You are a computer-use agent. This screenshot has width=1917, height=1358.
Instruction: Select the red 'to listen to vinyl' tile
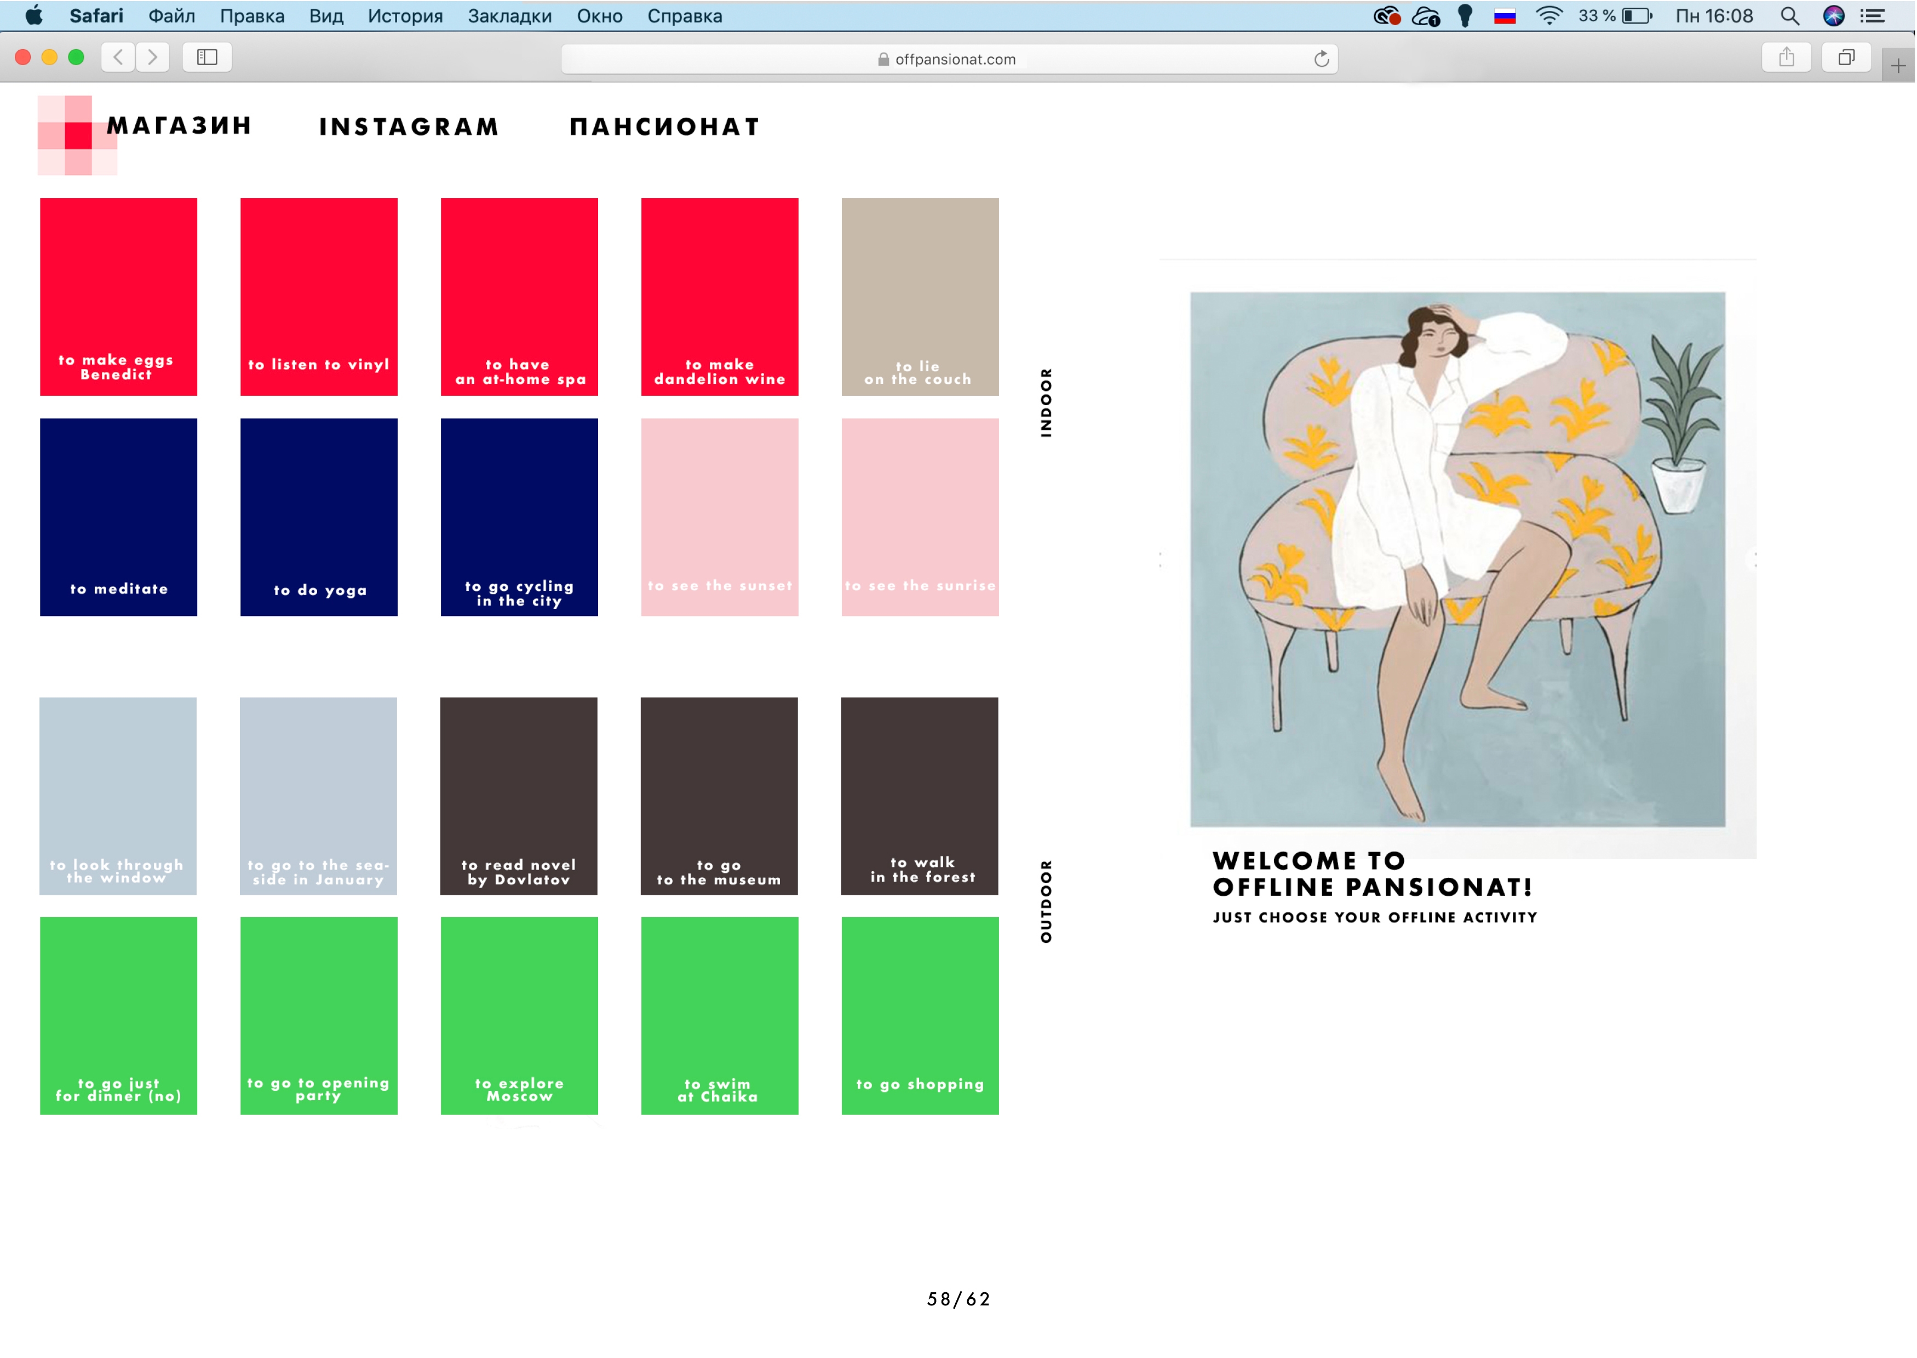pyautogui.click(x=319, y=297)
